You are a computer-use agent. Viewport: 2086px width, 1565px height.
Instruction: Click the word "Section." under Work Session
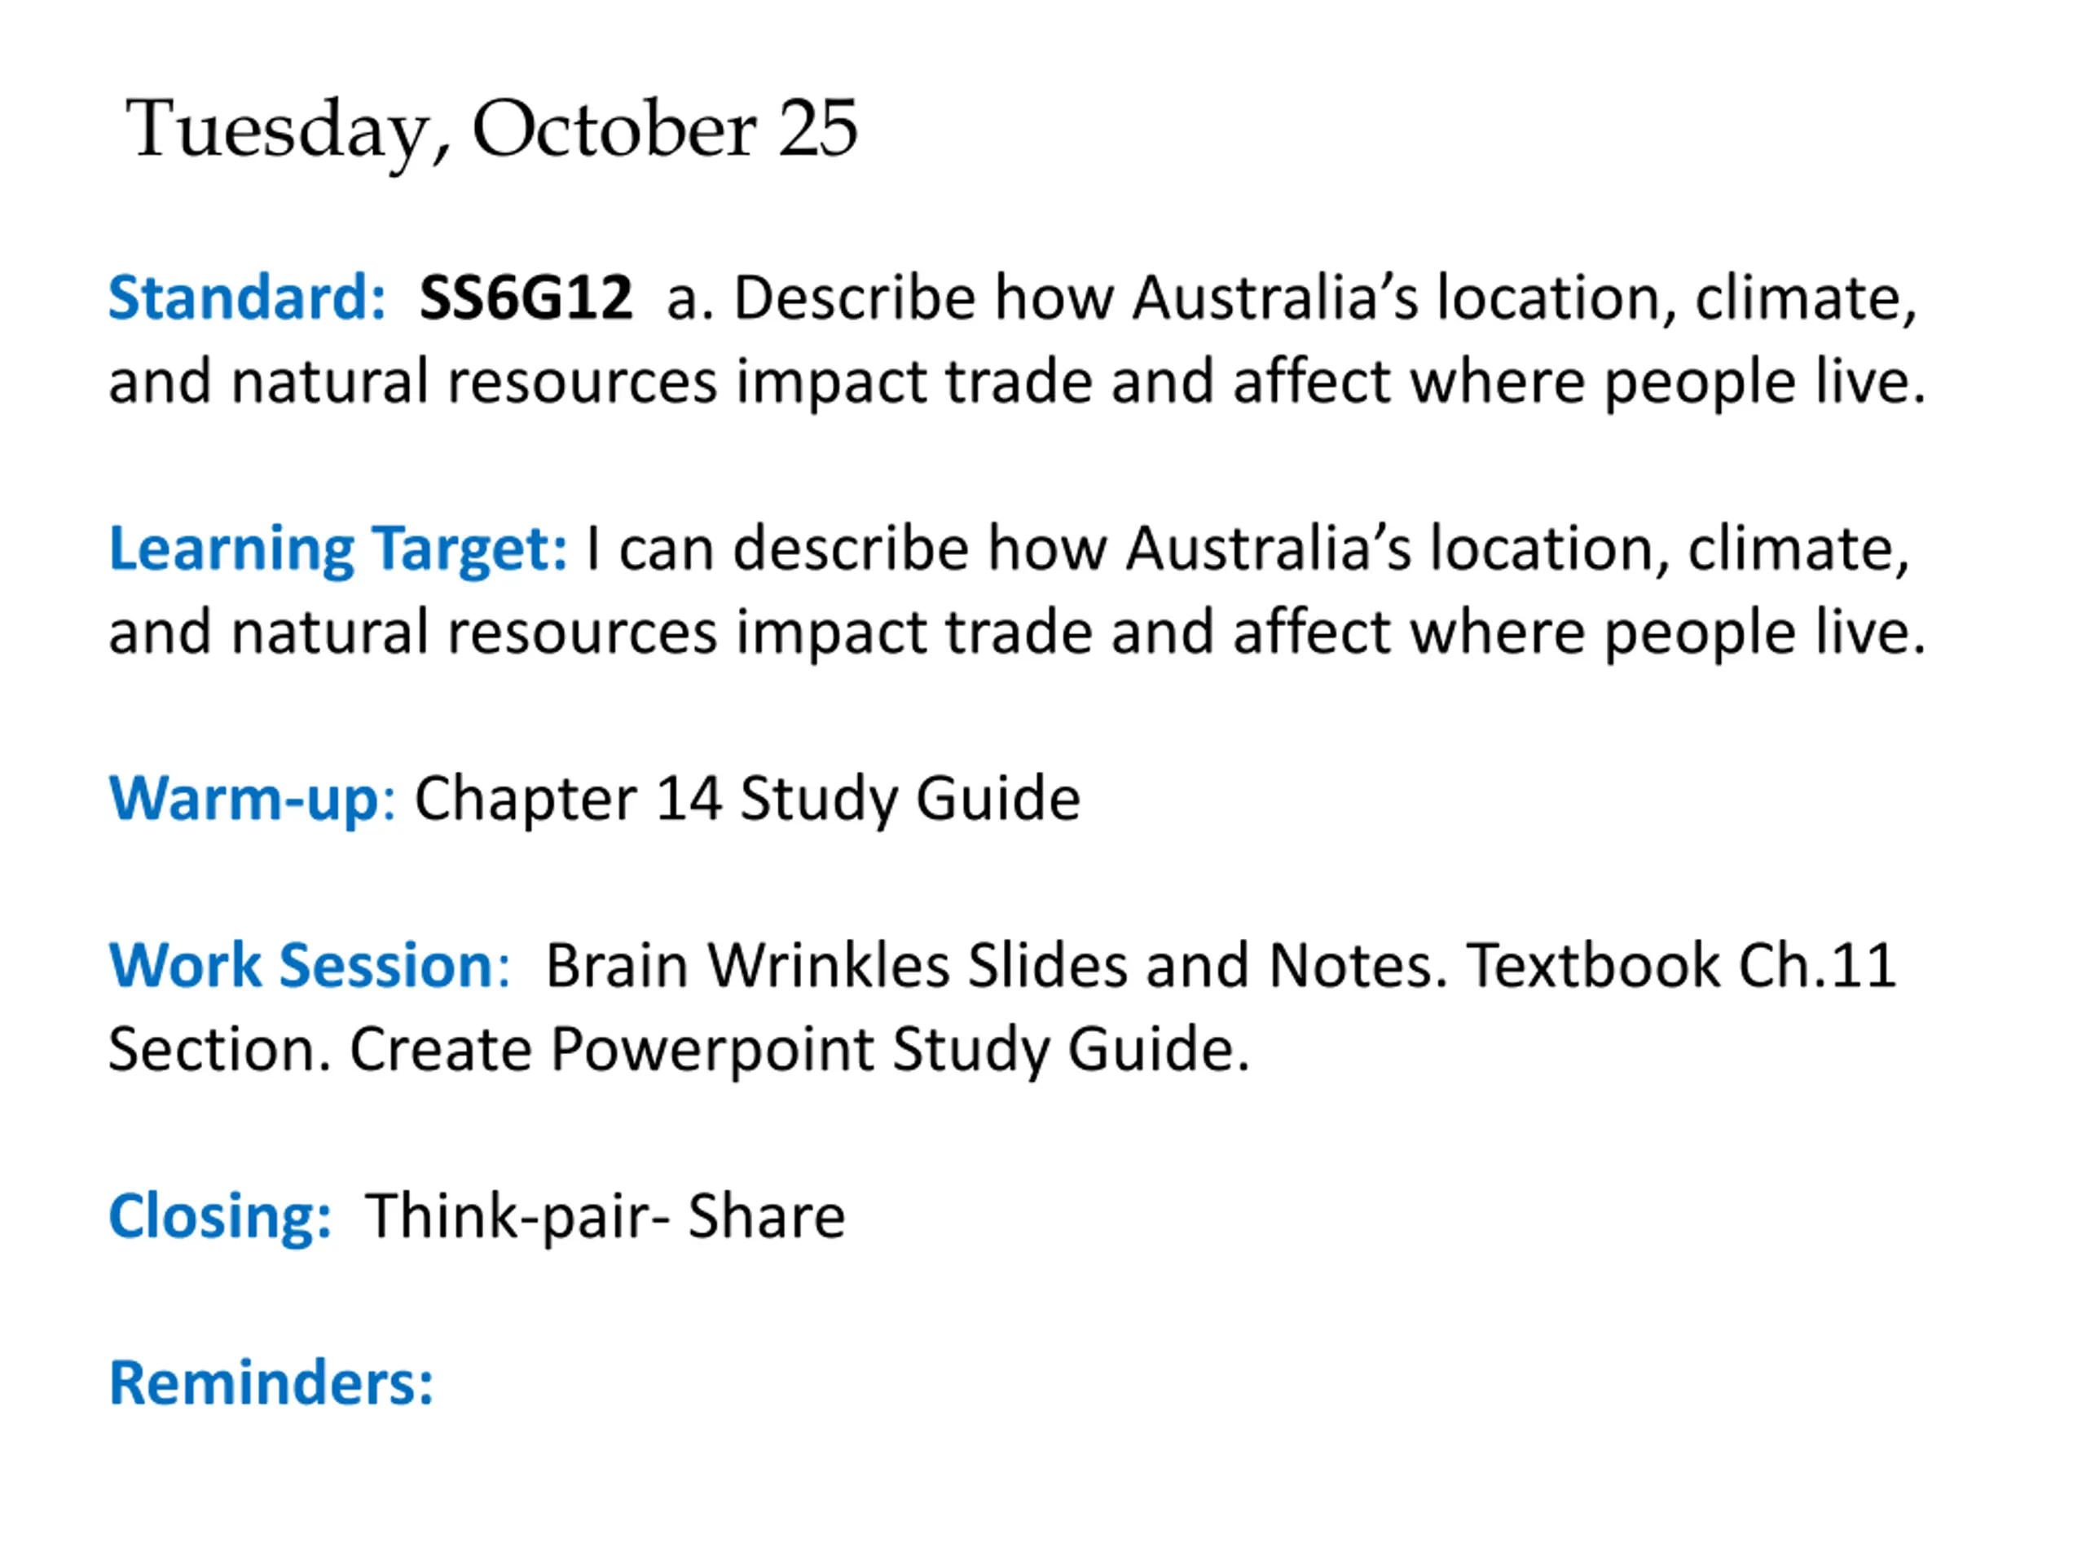[220, 1049]
